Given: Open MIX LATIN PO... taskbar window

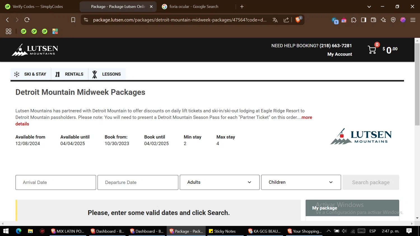Looking at the screenshot, I should tap(67, 231).
